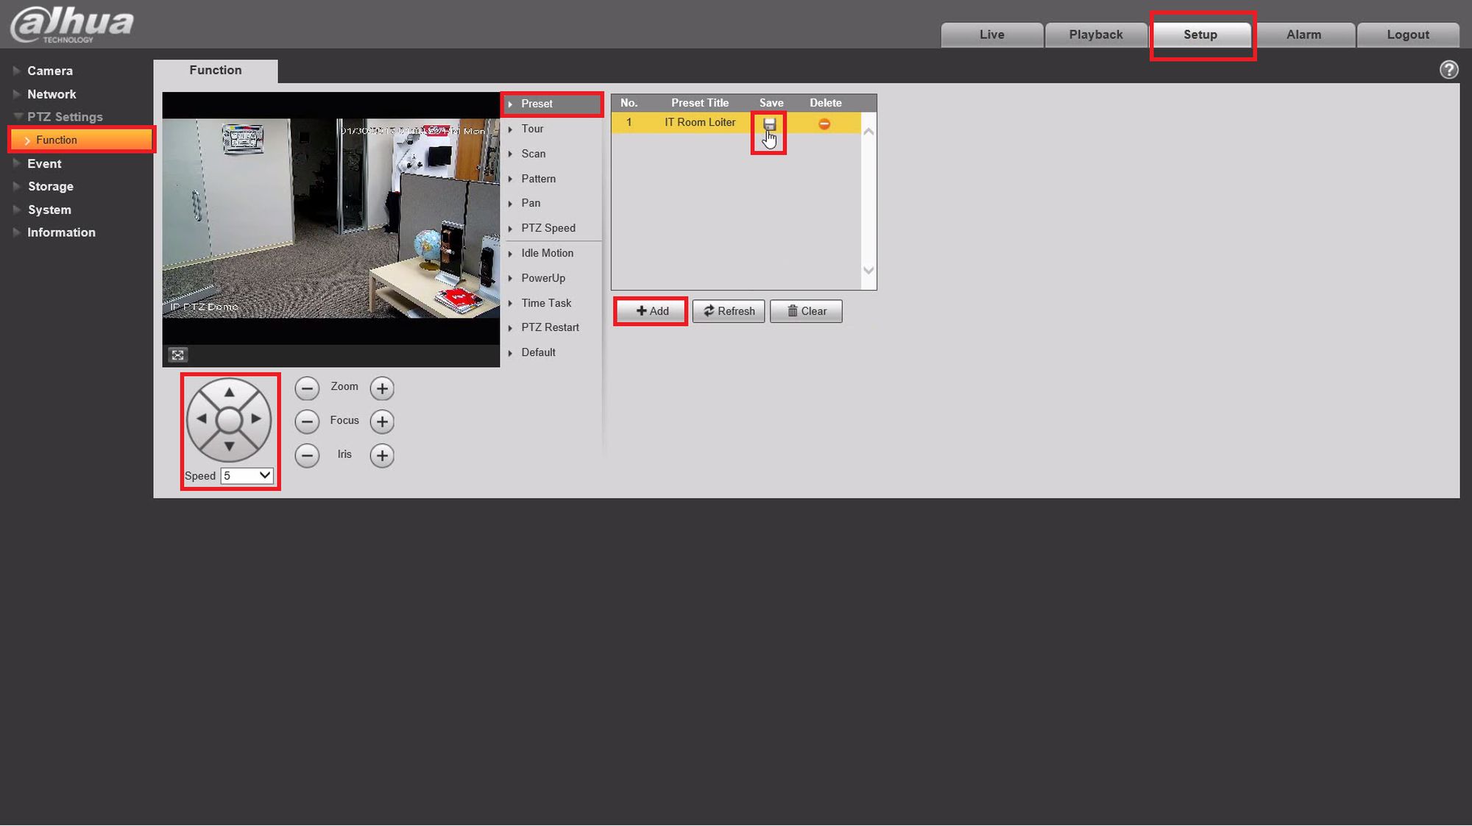The width and height of the screenshot is (1472, 826).
Task: Click the Focus minus button
Action: point(307,421)
